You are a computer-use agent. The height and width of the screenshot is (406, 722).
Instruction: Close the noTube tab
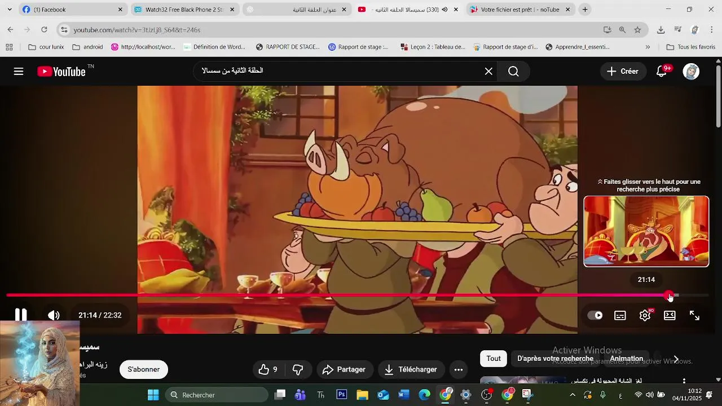(568, 10)
